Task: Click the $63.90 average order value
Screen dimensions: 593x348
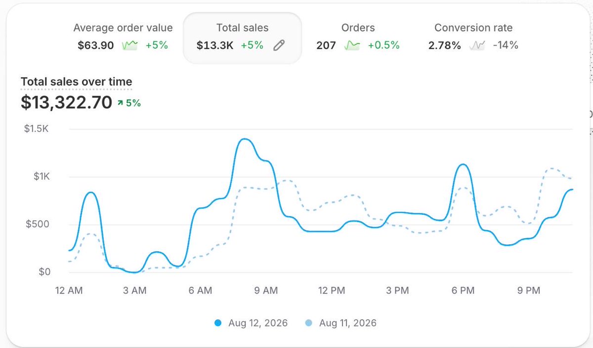Action: coord(96,46)
